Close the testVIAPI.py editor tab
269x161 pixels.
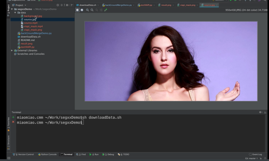click(154, 5)
